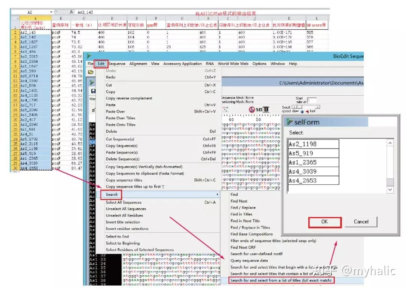Click the selForm list scrollbar down arrow
The width and height of the screenshot is (406, 289).
tap(390, 190)
